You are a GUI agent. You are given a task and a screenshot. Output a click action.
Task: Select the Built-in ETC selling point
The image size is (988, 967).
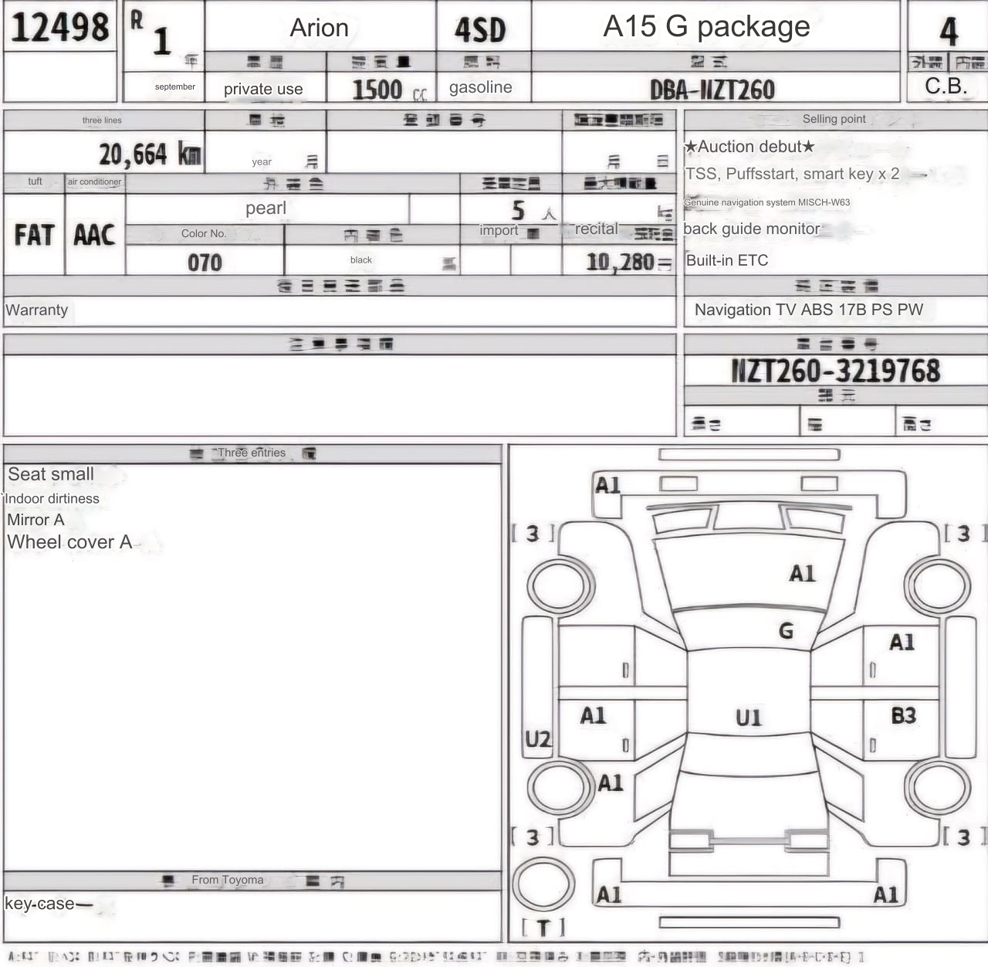[727, 260]
